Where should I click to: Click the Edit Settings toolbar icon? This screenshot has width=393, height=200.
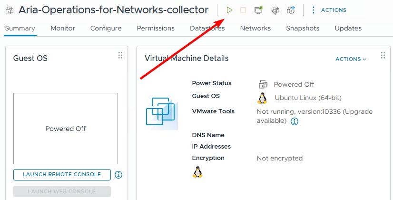(x=275, y=10)
